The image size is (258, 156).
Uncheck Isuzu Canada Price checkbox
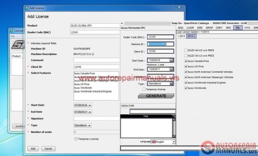click(186, 61)
